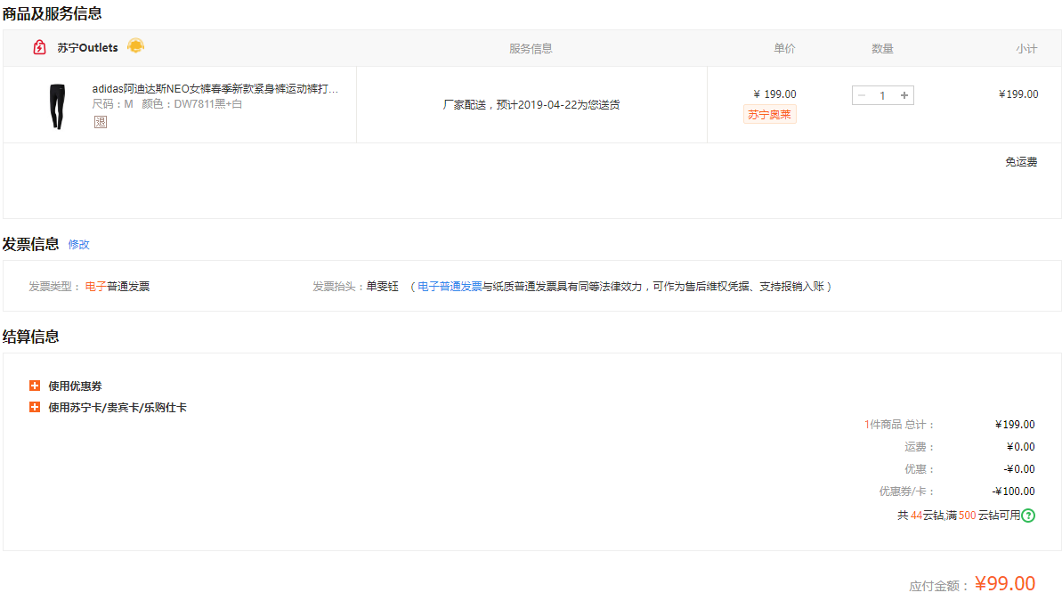Open the adidas black leggings product thumbnail
1062x593 pixels.
[x=58, y=106]
